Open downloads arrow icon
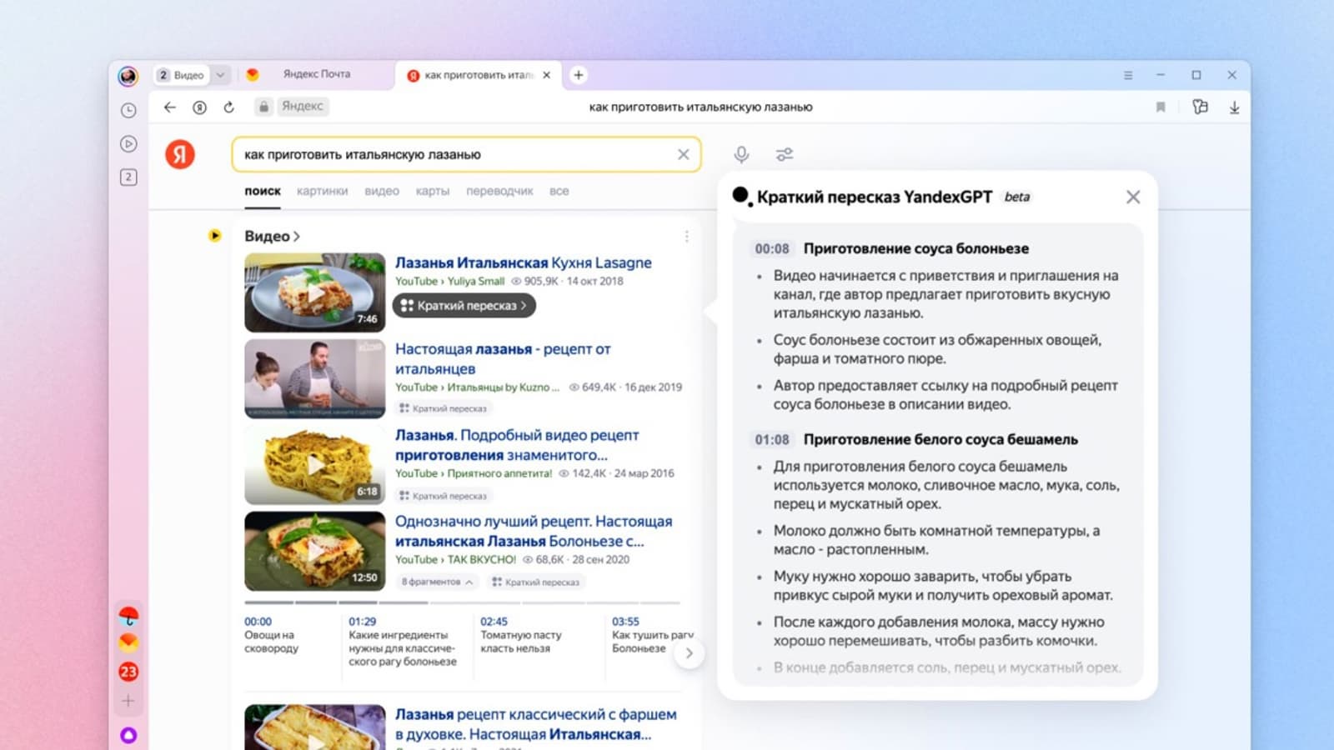 pos(1235,107)
